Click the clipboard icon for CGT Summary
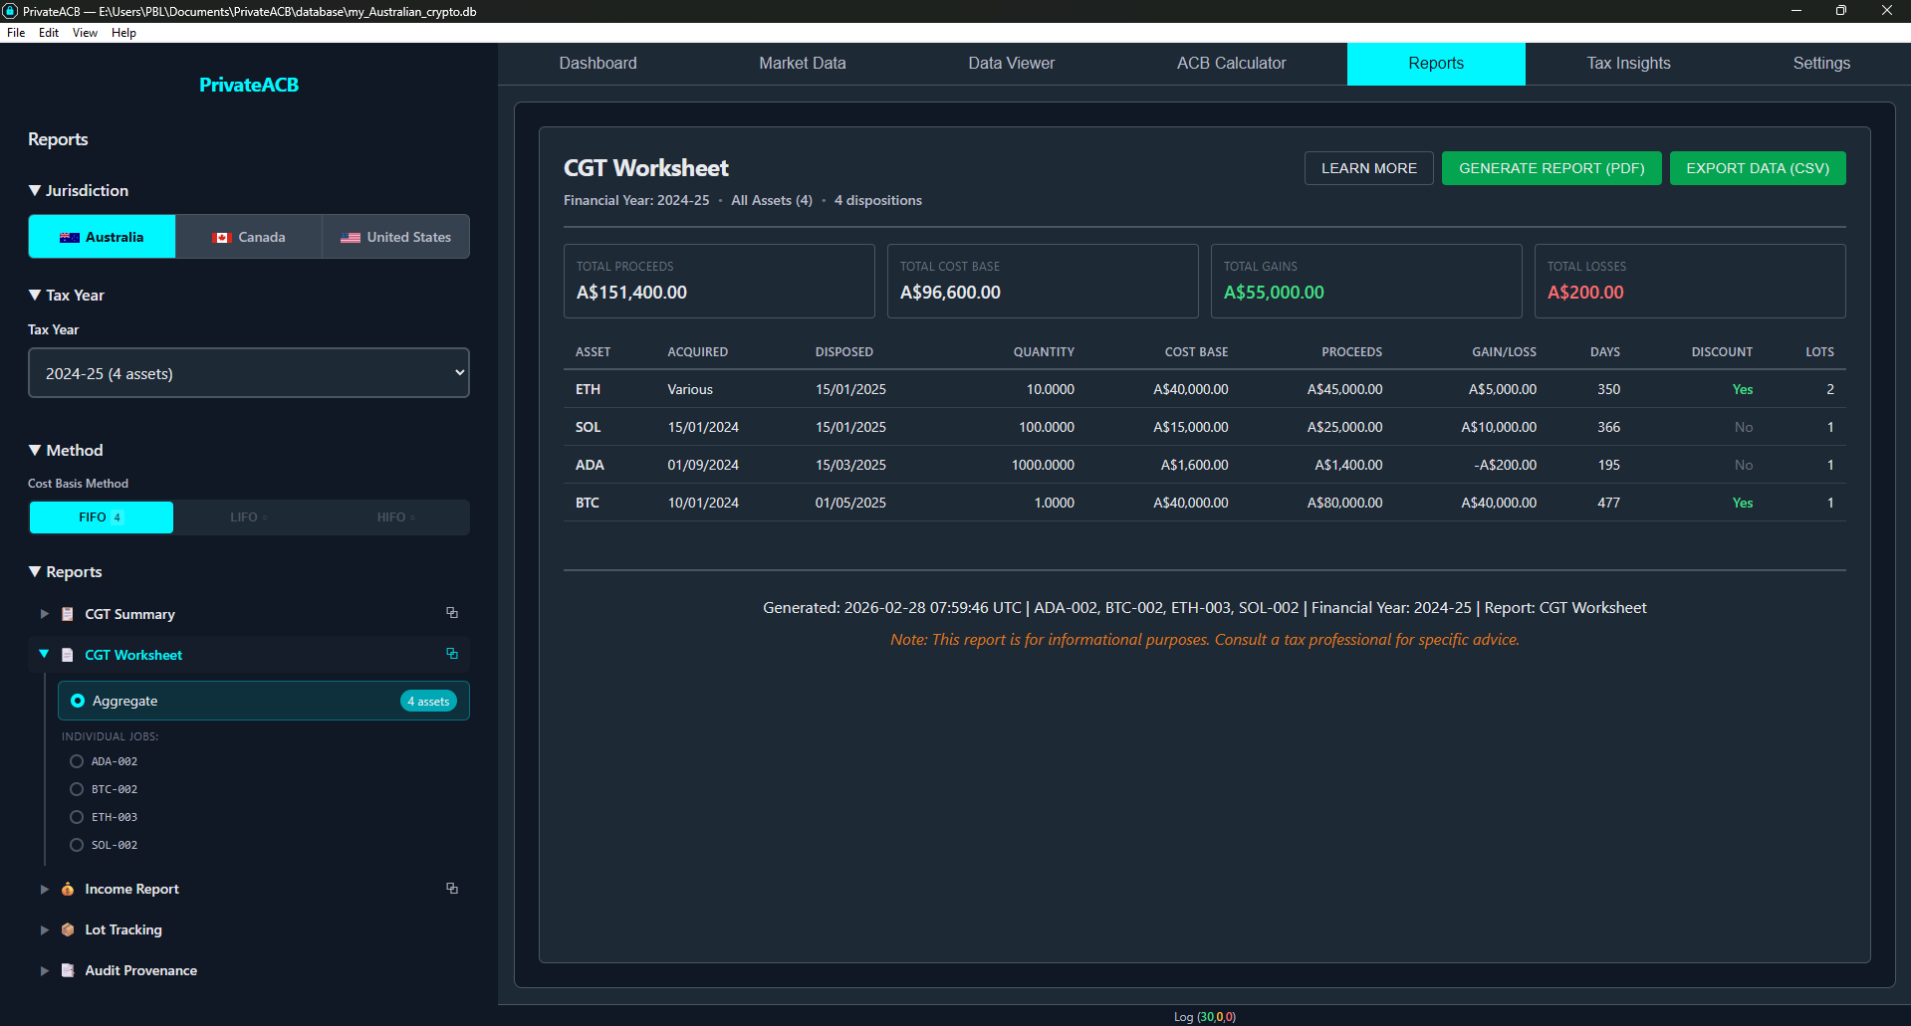Viewport: 1911px width, 1026px height. (68, 614)
